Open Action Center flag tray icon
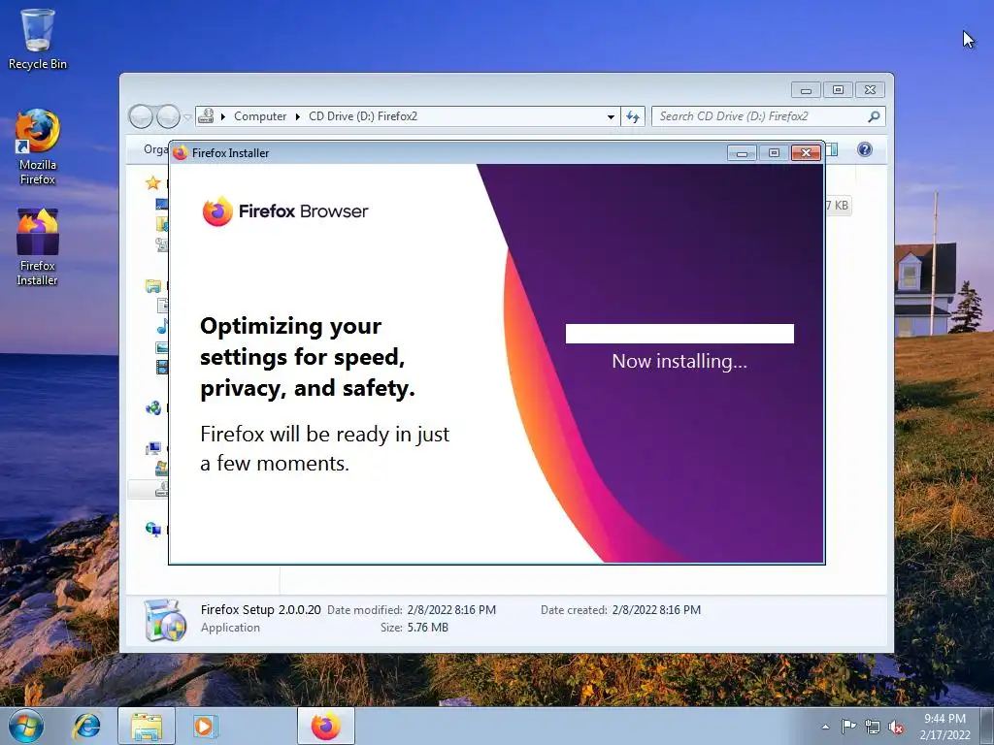This screenshot has width=994, height=745. (848, 727)
